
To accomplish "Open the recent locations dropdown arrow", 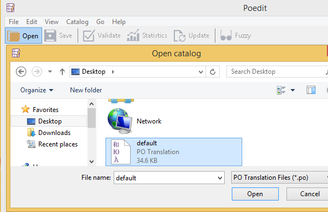I will (x=50, y=72).
